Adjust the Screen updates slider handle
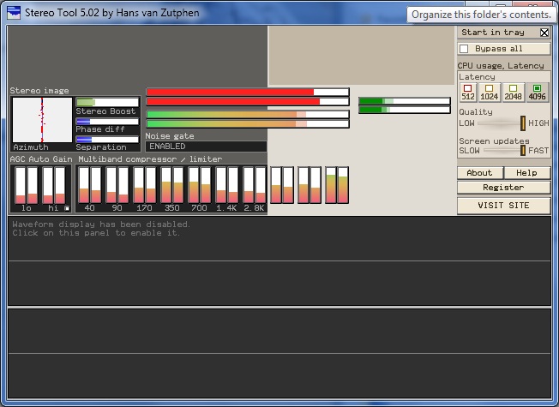Viewport: 559px width, 407px height. coord(523,151)
